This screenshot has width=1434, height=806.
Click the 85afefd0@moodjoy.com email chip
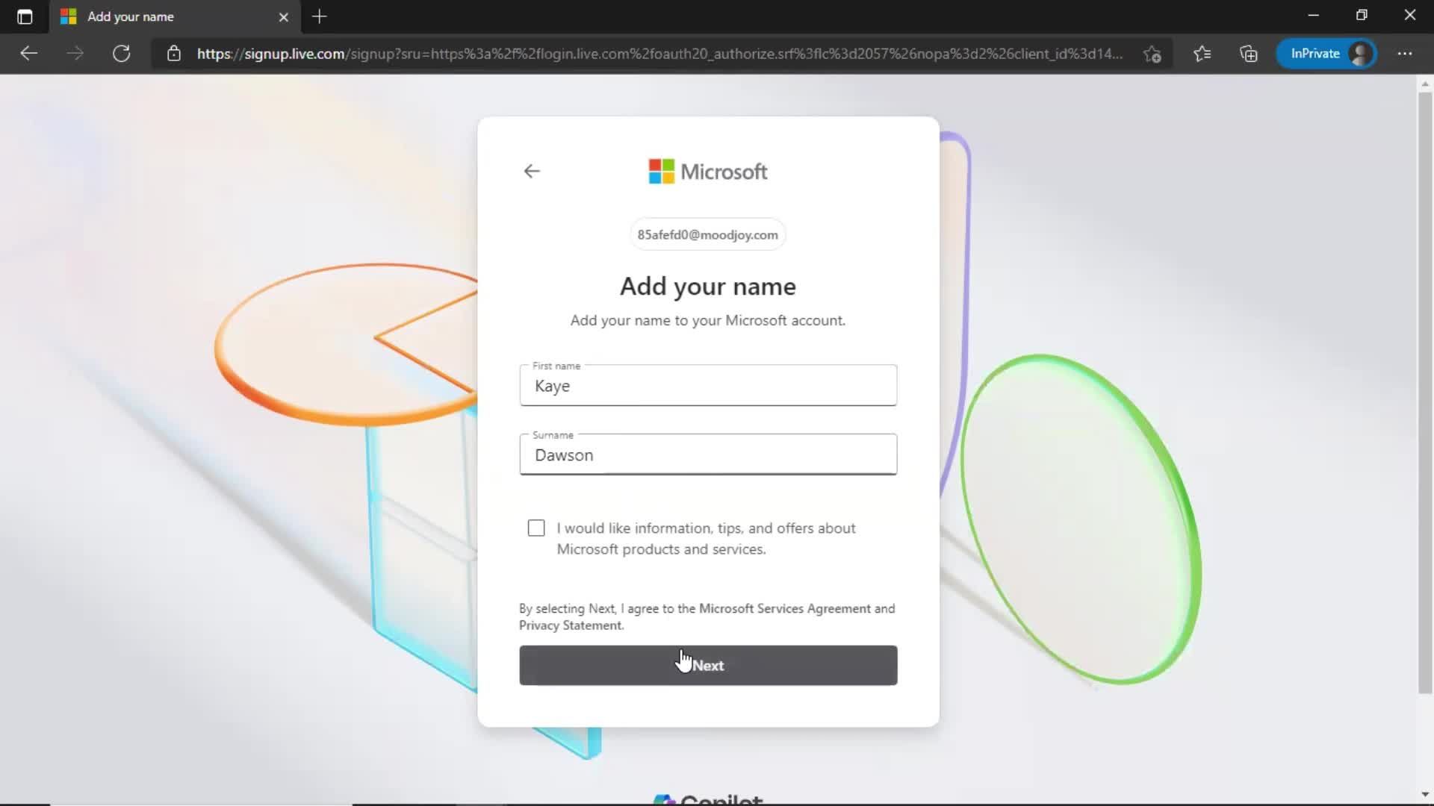707,234
